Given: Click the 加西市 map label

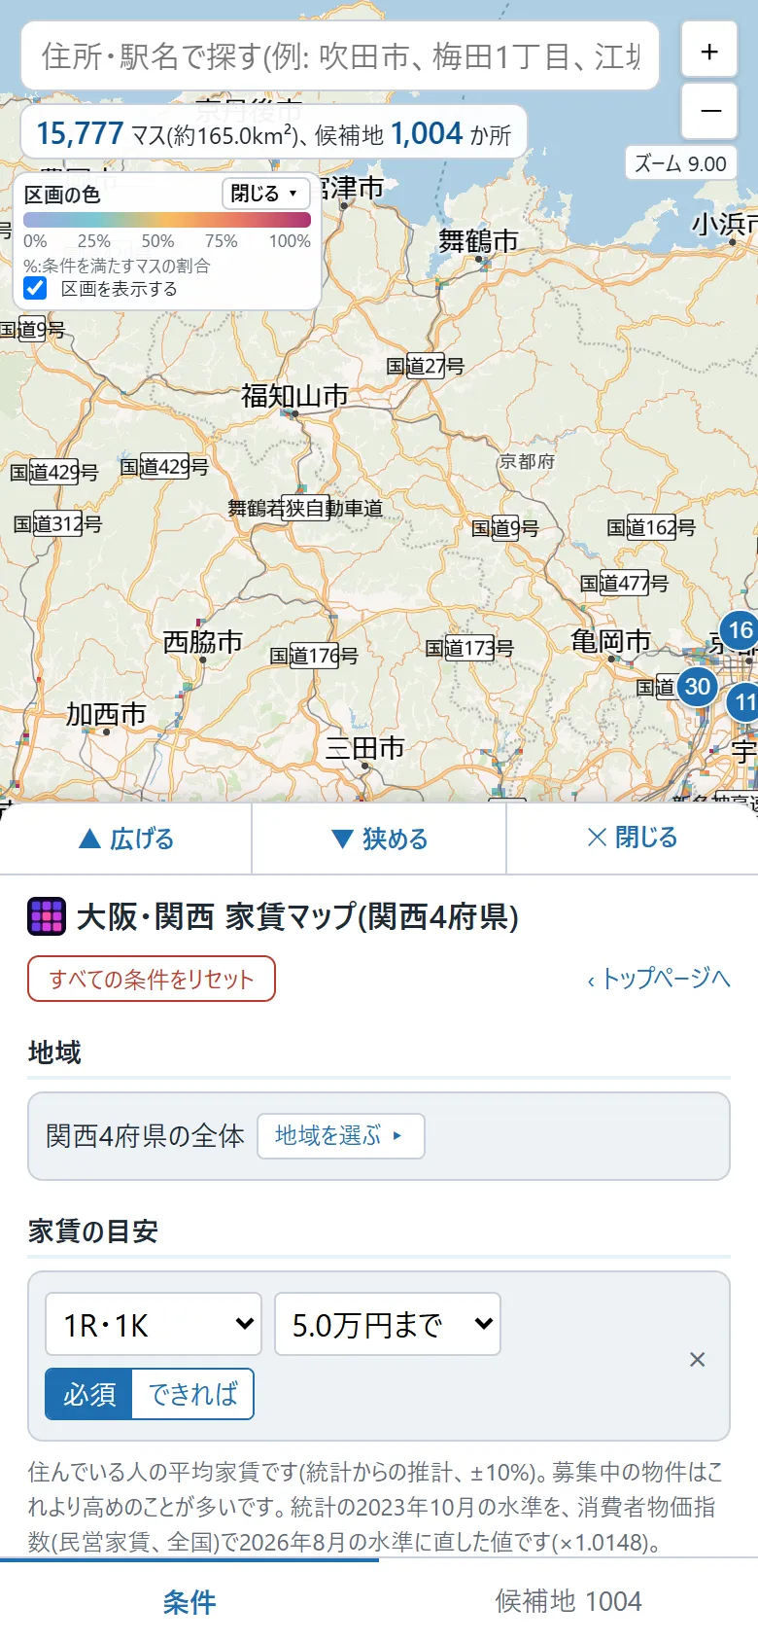Looking at the screenshot, I should click(x=106, y=715).
